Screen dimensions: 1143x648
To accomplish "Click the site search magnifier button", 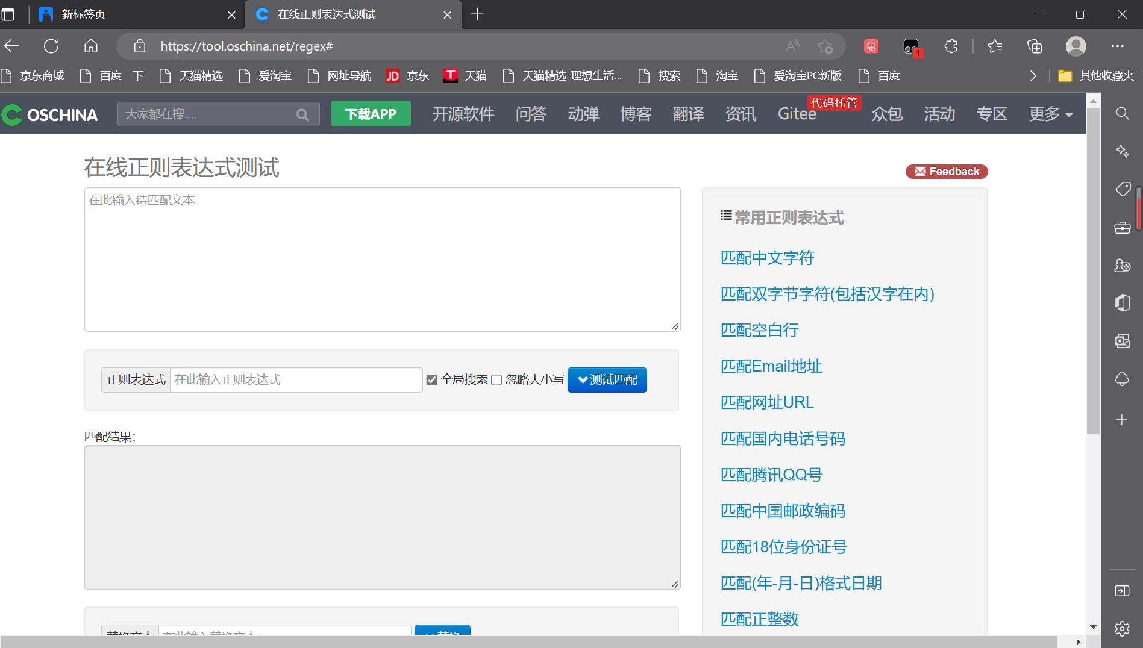I will (302, 114).
